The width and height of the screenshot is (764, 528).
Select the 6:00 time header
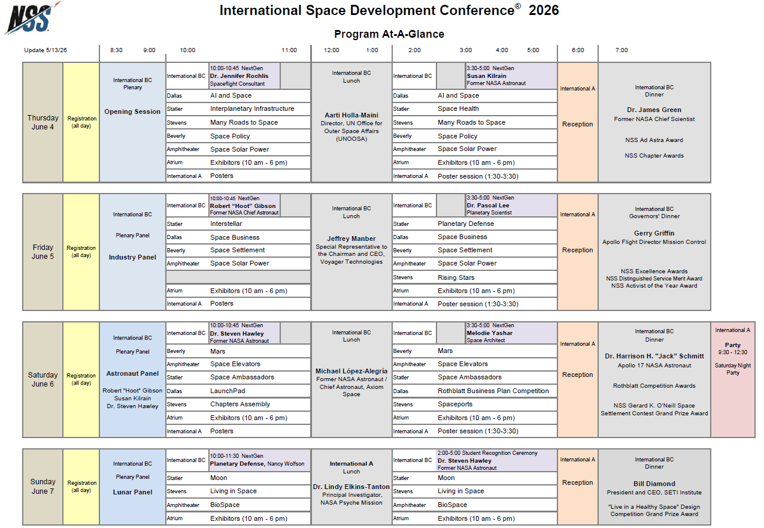[x=578, y=50]
